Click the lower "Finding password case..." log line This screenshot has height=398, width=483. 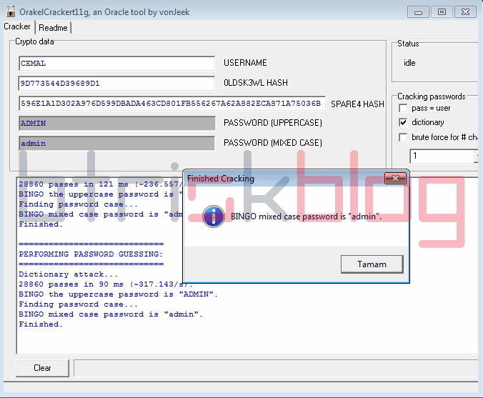(79, 304)
